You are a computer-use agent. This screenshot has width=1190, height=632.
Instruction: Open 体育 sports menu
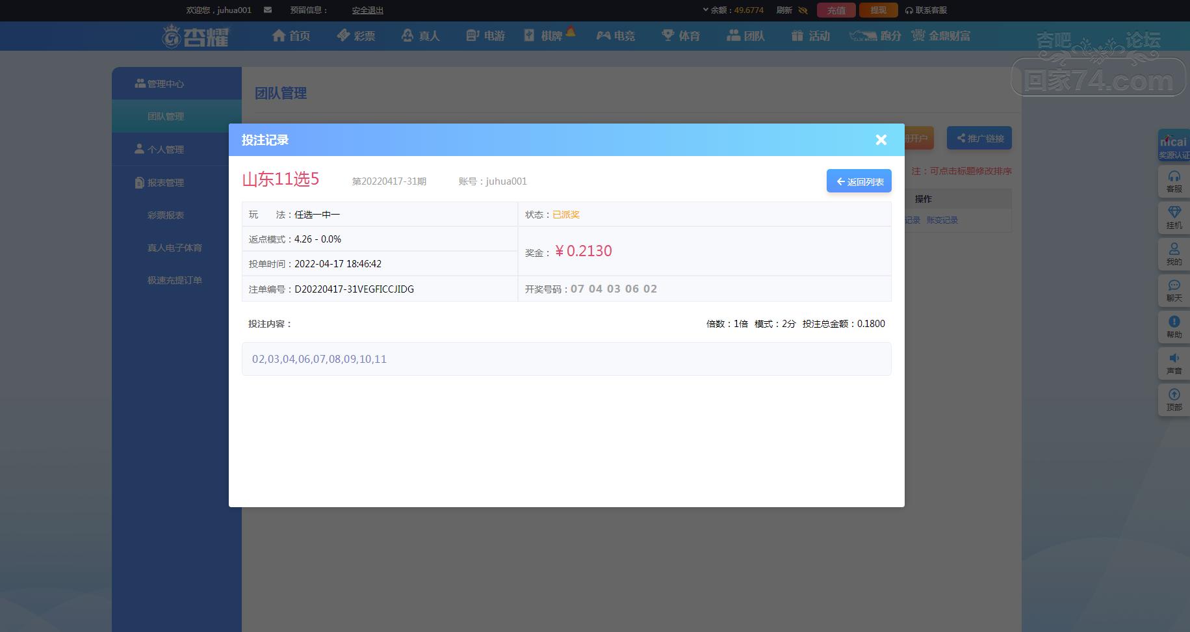pos(680,36)
